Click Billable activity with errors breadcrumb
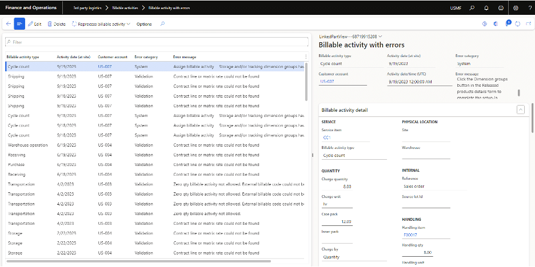 tap(169, 8)
